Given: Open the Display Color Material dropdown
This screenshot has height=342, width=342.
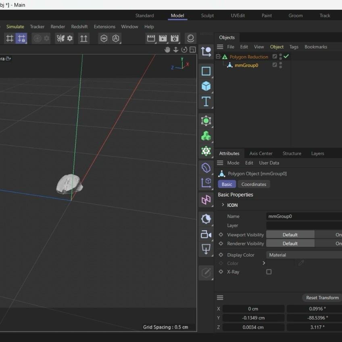Looking at the screenshot, I should point(303,254).
